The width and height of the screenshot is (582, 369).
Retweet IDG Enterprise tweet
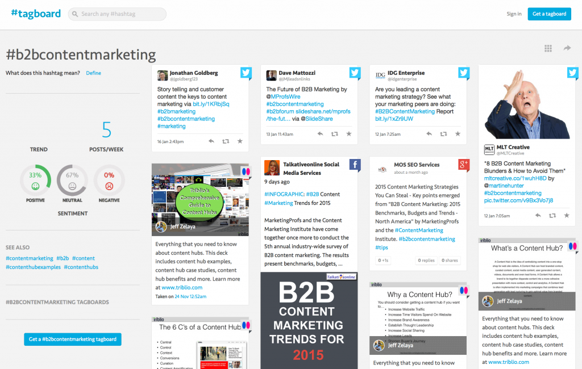click(443, 134)
